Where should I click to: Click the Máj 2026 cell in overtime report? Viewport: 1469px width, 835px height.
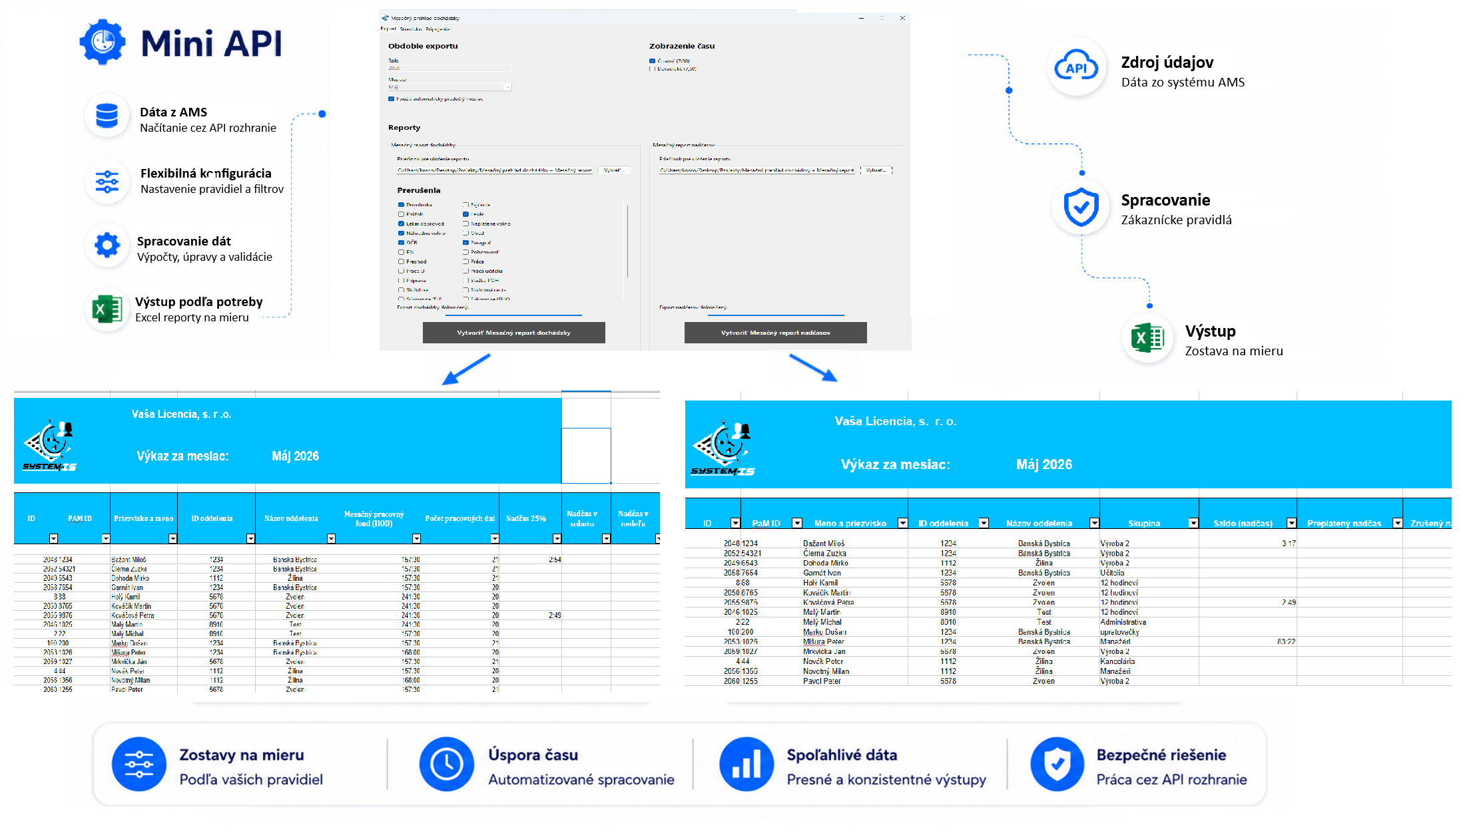1044,464
